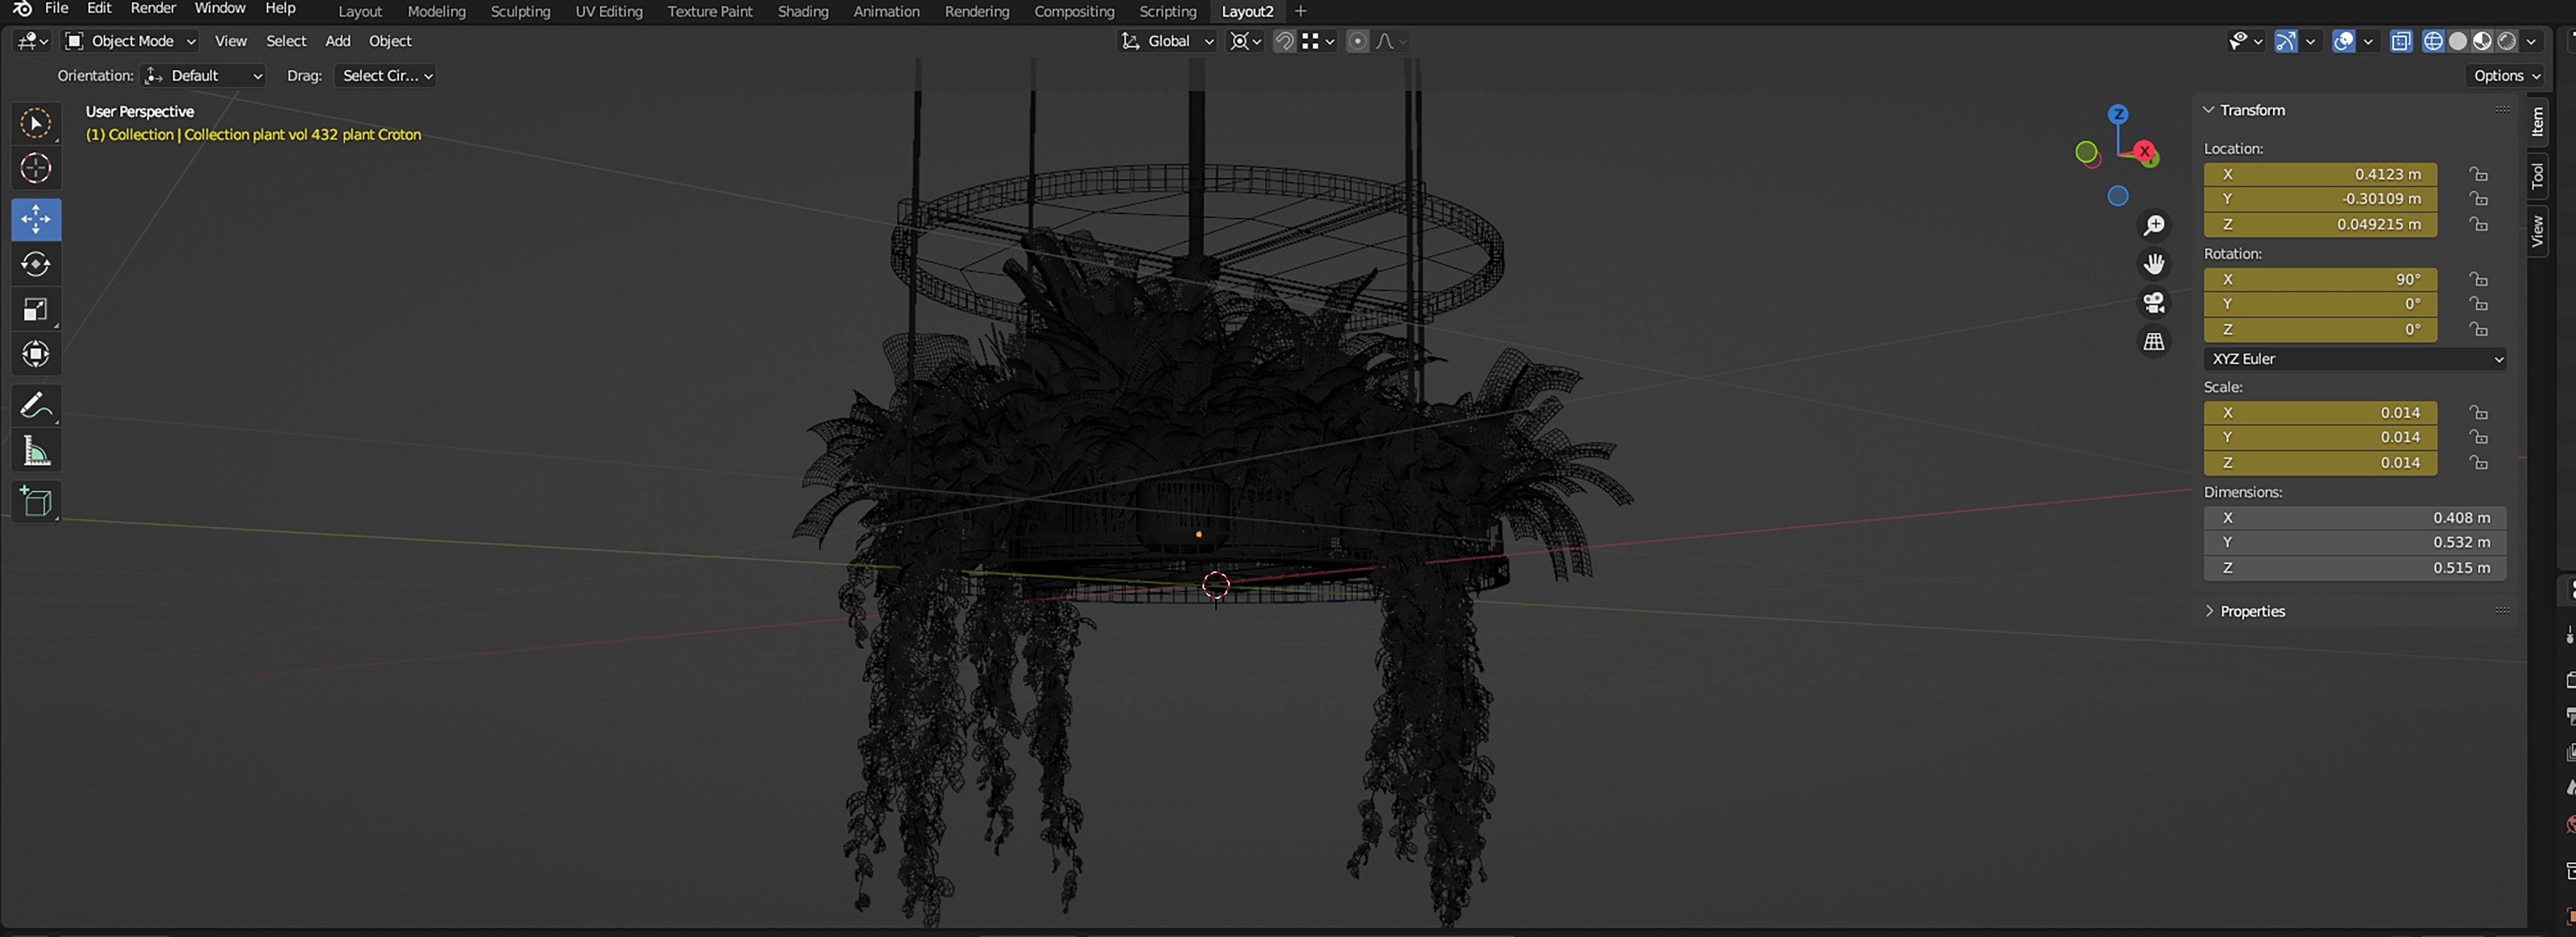Click the Rotation X 90° field
Screen dimensions: 2576x937
click(2320, 279)
